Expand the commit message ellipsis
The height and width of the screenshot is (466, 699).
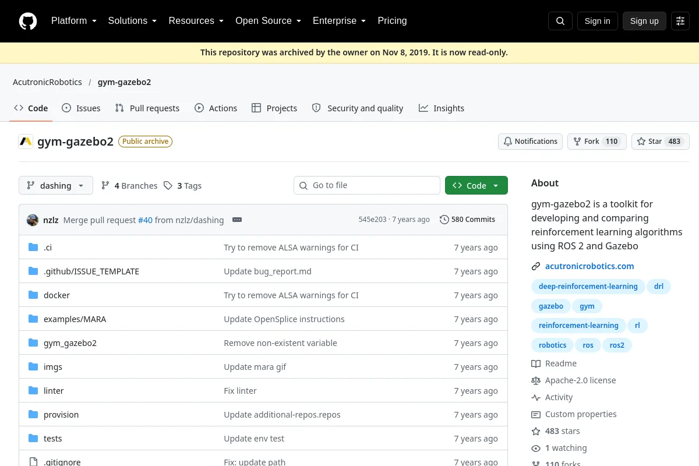click(x=237, y=220)
